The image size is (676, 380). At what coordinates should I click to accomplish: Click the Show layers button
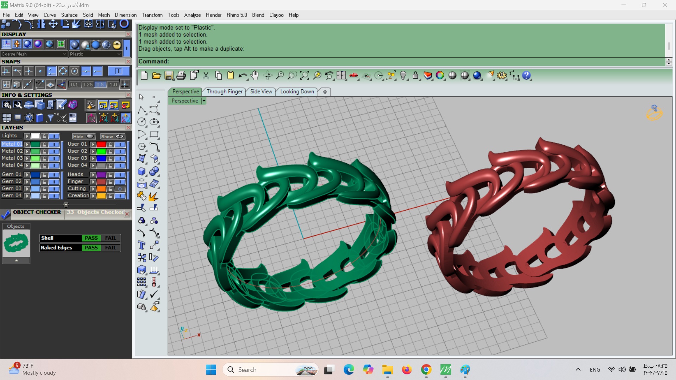pyautogui.click(x=112, y=137)
